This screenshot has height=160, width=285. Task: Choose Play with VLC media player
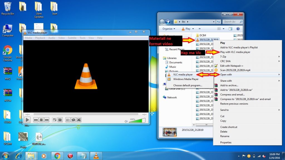pos(247,52)
